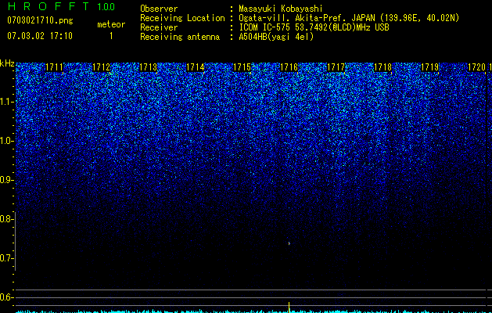
Task: Click the 1716 time marker
Action: (x=289, y=67)
